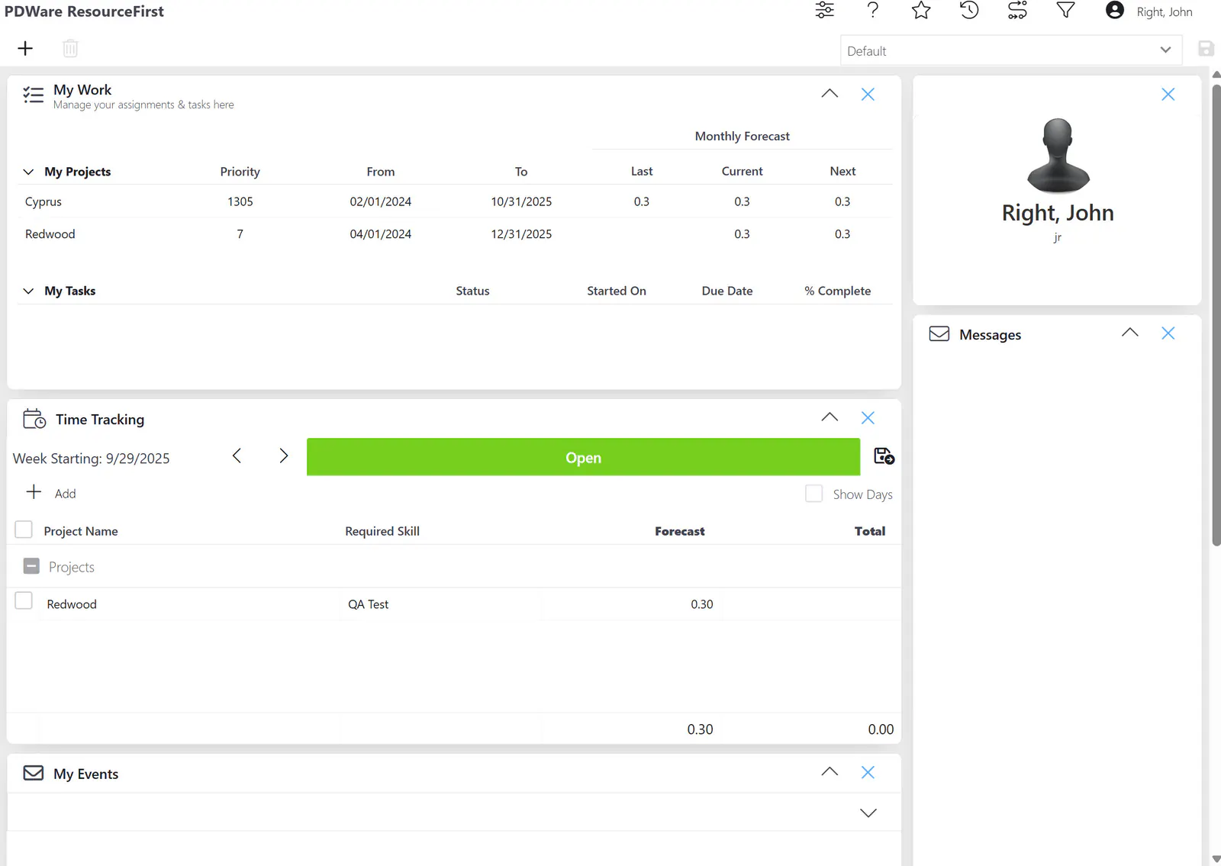This screenshot has width=1221, height=866.
Task: Click the green Open status button
Action: 583,457
